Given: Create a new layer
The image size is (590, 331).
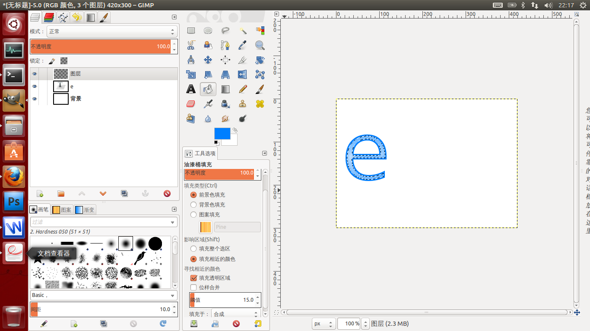Looking at the screenshot, I should point(40,194).
